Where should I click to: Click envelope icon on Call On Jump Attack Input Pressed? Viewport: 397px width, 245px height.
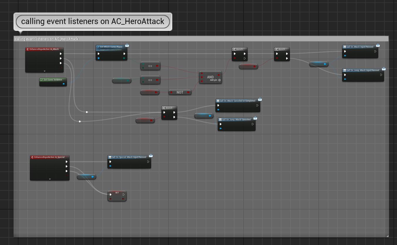coord(384,69)
